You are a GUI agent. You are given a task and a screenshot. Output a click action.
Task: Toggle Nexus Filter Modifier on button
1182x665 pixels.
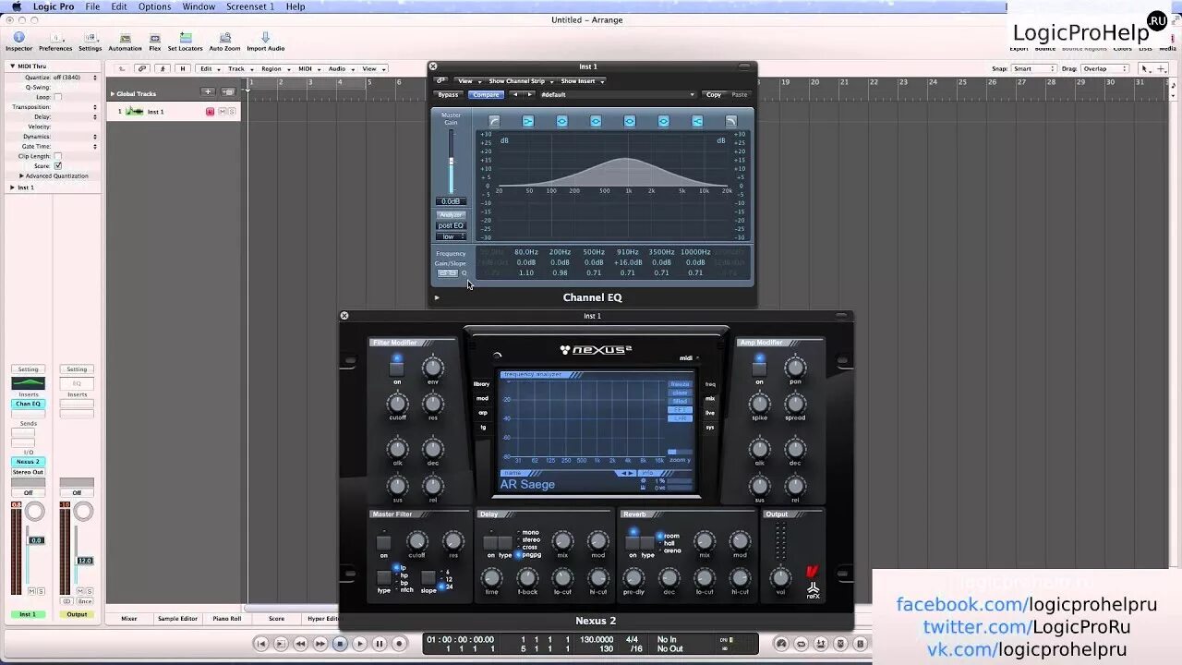click(396, 369)
